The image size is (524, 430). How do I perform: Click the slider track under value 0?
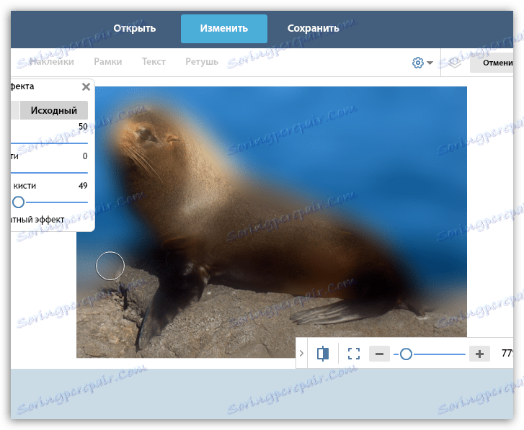coord(49,173)
